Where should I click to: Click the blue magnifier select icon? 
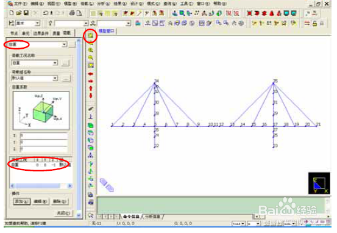click(x=182, y=13)
